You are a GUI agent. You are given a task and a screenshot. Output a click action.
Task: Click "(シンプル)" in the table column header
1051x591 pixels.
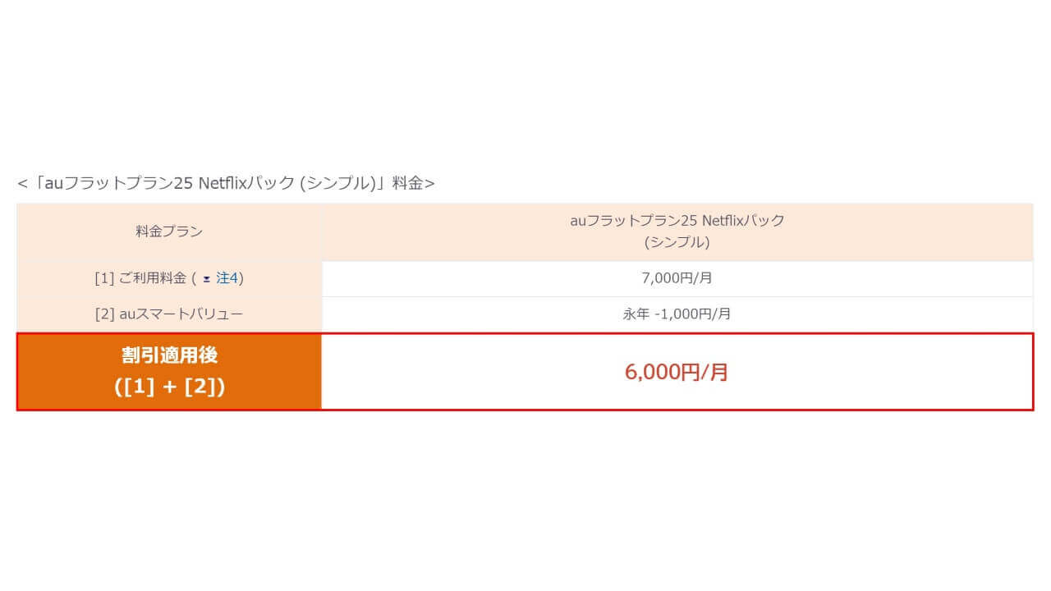pos(677,242)
